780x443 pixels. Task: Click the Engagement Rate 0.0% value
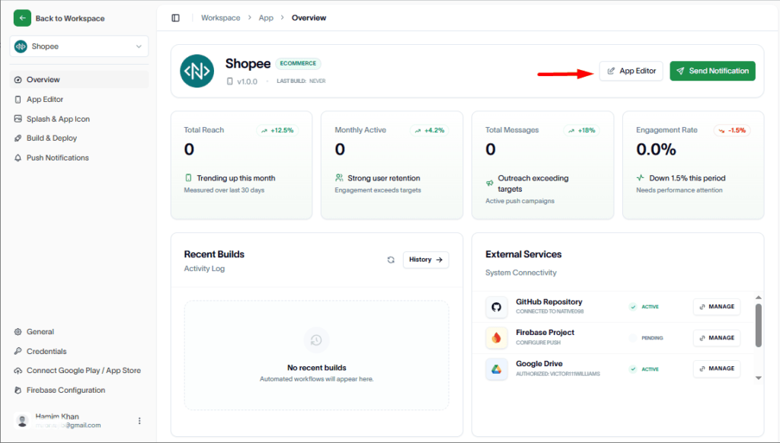(x=656, y=149)
